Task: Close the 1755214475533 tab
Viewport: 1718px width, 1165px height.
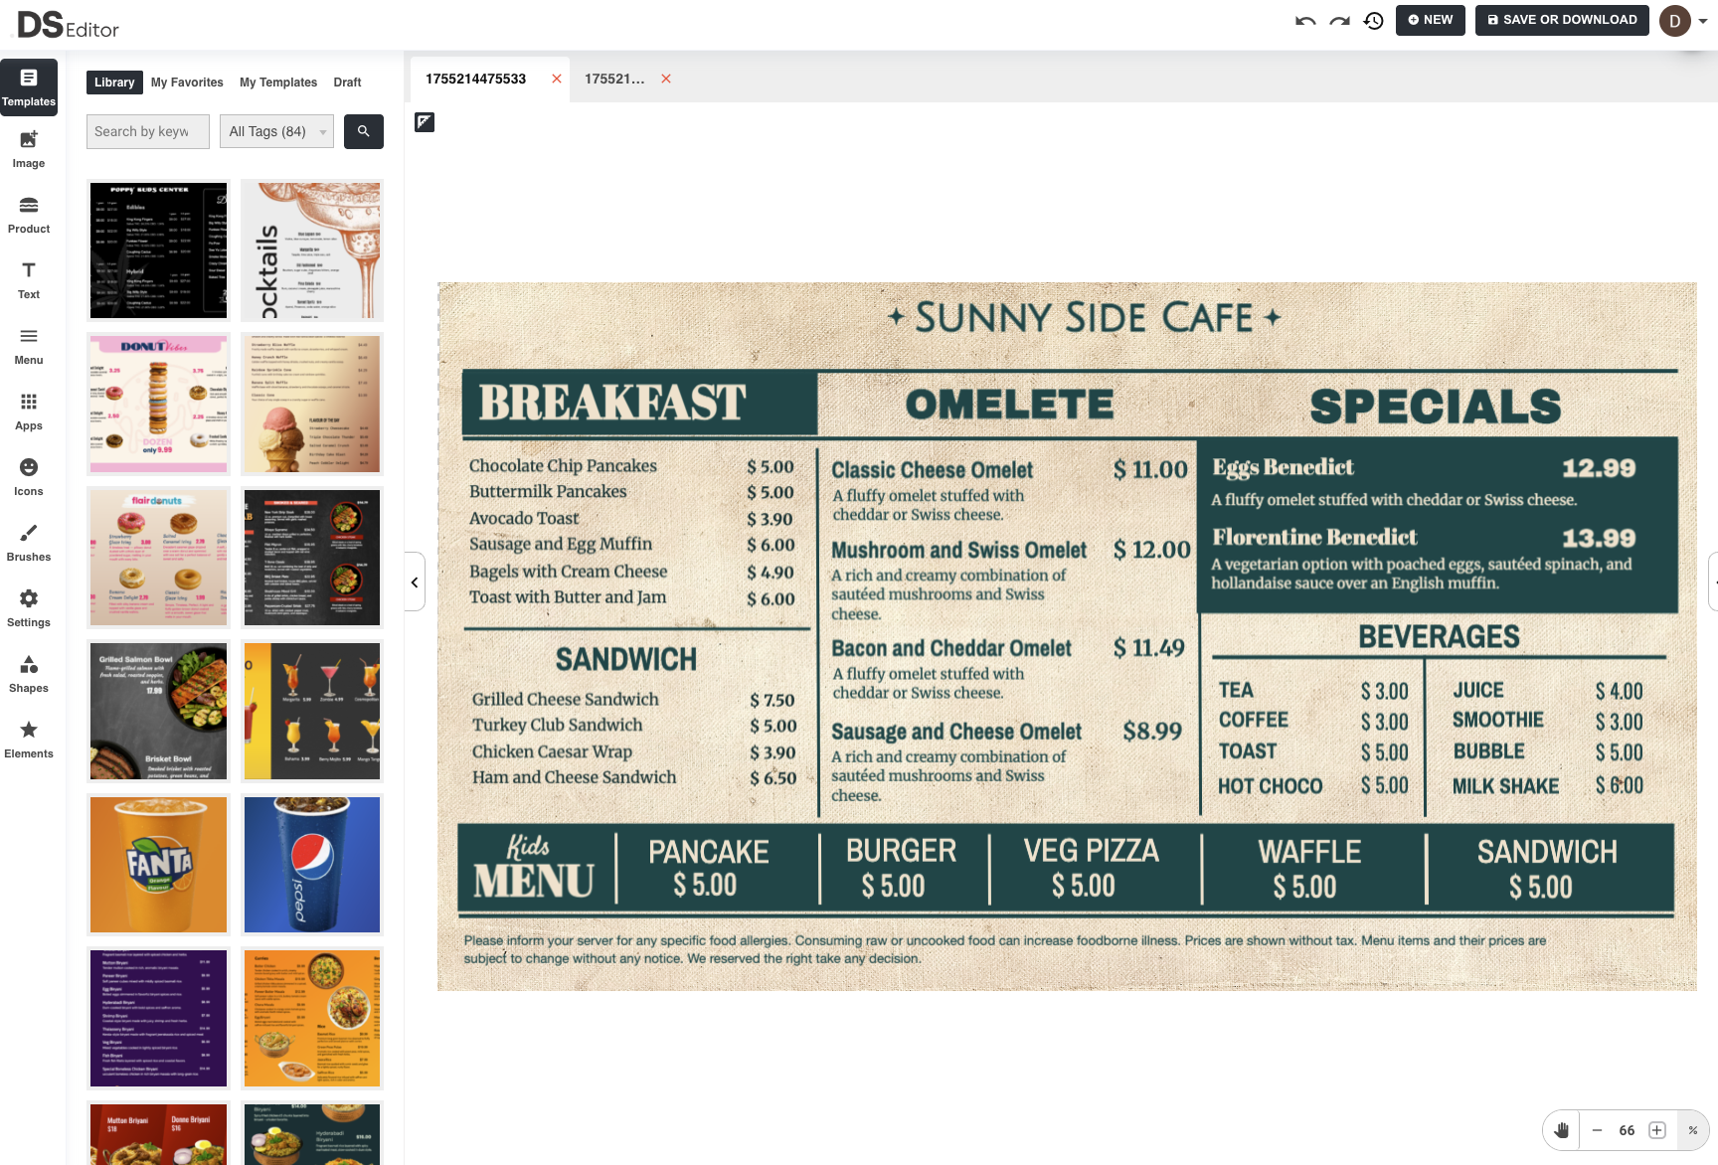Action: [557, 79]
